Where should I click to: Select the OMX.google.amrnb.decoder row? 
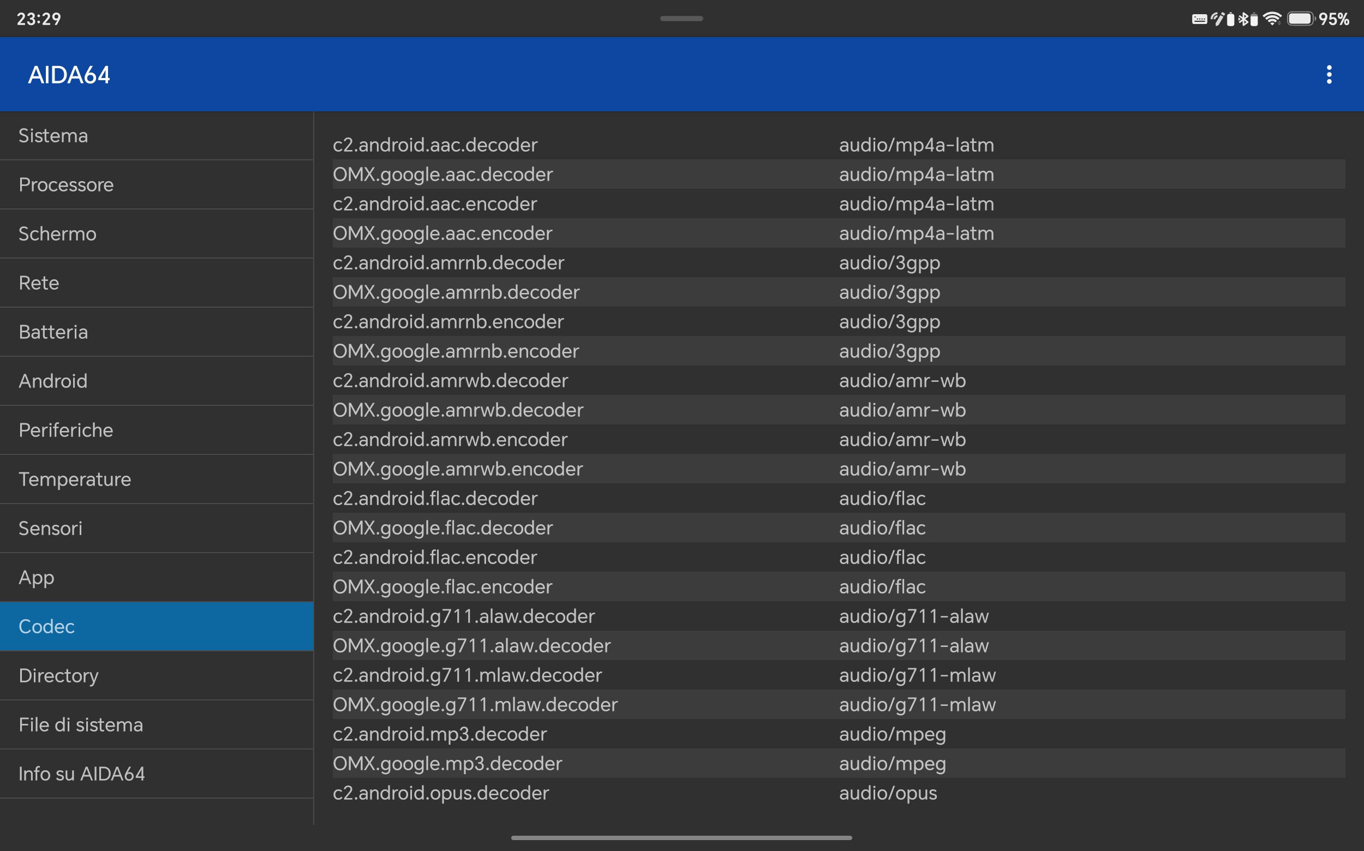tap(839, 292)
